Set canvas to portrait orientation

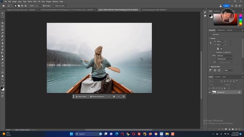click(x=218, y=49)
